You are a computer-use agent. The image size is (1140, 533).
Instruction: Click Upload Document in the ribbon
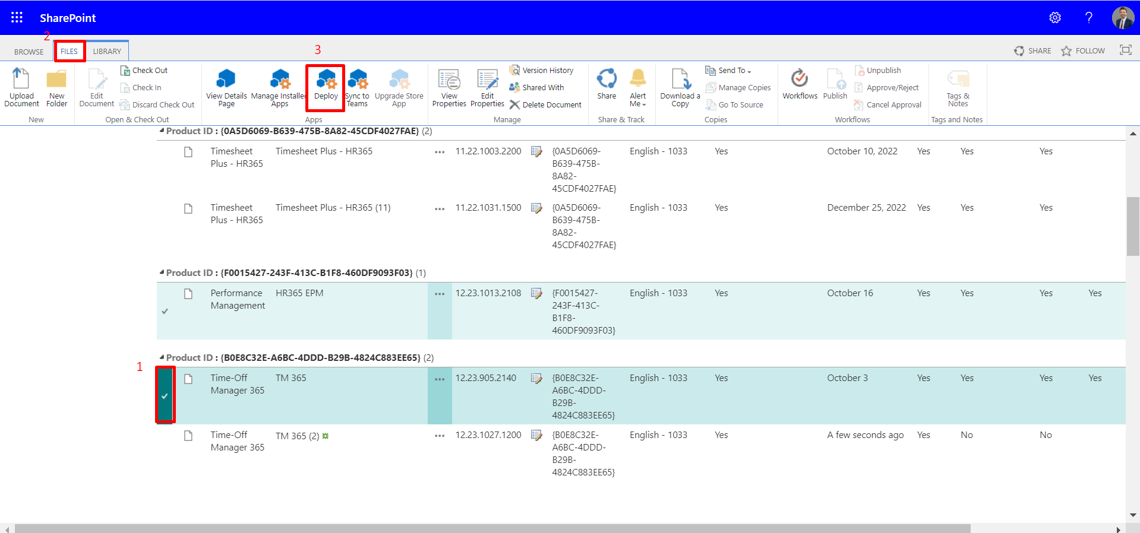click(x=21, y=87)
